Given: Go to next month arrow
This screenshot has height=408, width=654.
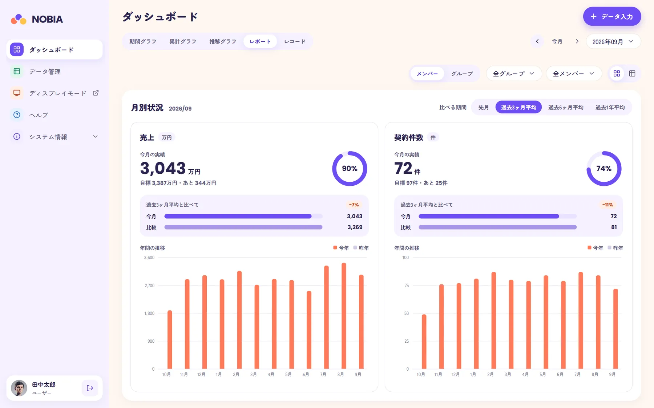Looking at the screenshot, I should coord(577,41).
